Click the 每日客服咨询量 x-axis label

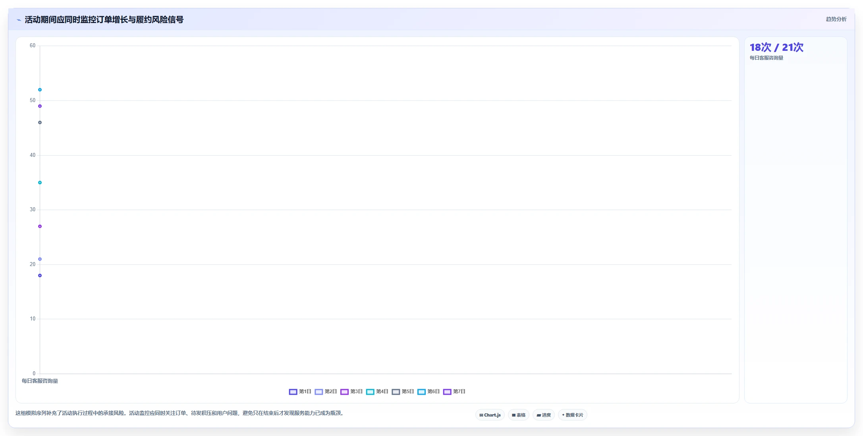click(40, 381)
